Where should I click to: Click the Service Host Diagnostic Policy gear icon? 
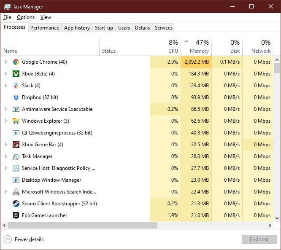[x=16, y=168]
